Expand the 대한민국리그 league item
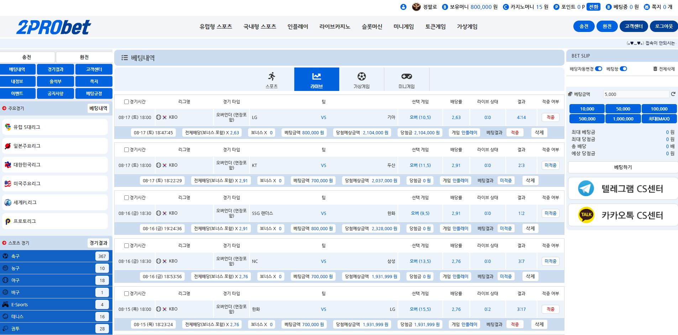 [x=55, y=165]
